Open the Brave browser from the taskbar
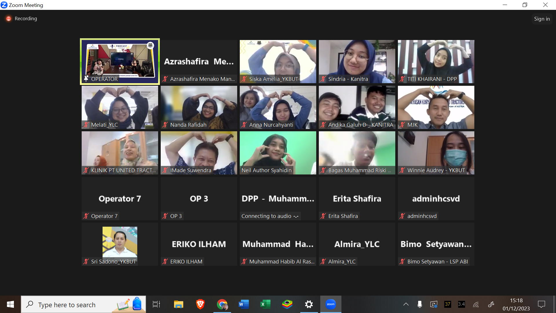The width and height of the screenshot is (556, 313). tap(200, 304)
